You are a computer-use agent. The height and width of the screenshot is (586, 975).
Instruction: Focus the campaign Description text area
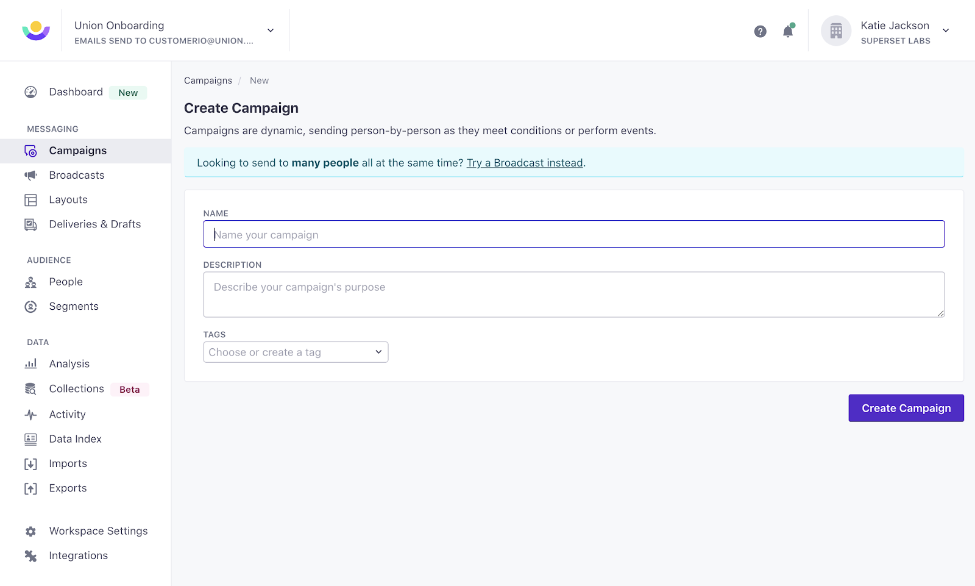pos(574,295)
